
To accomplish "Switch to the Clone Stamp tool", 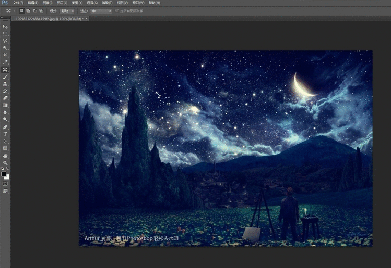I will [x=5, y=84].
